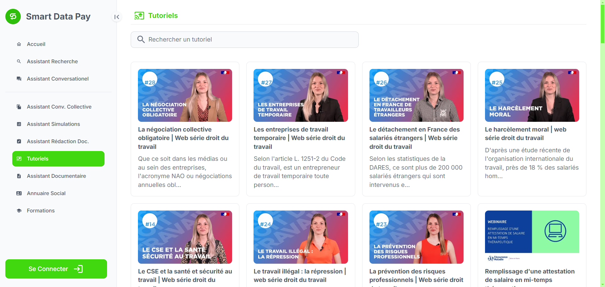Click the Assistant Recherche magnifier icon
This screenshot has width=605, height=287.
[x=19, y=61]
